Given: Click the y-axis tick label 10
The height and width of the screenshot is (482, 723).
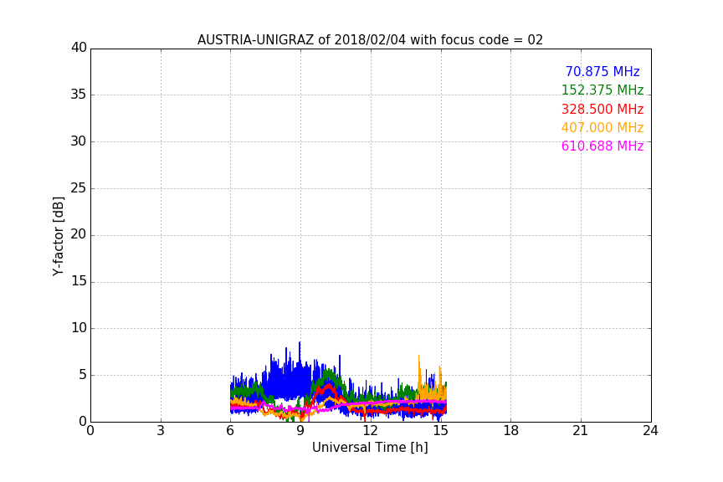Looking at the screenshot, I should tap(79, 328).
